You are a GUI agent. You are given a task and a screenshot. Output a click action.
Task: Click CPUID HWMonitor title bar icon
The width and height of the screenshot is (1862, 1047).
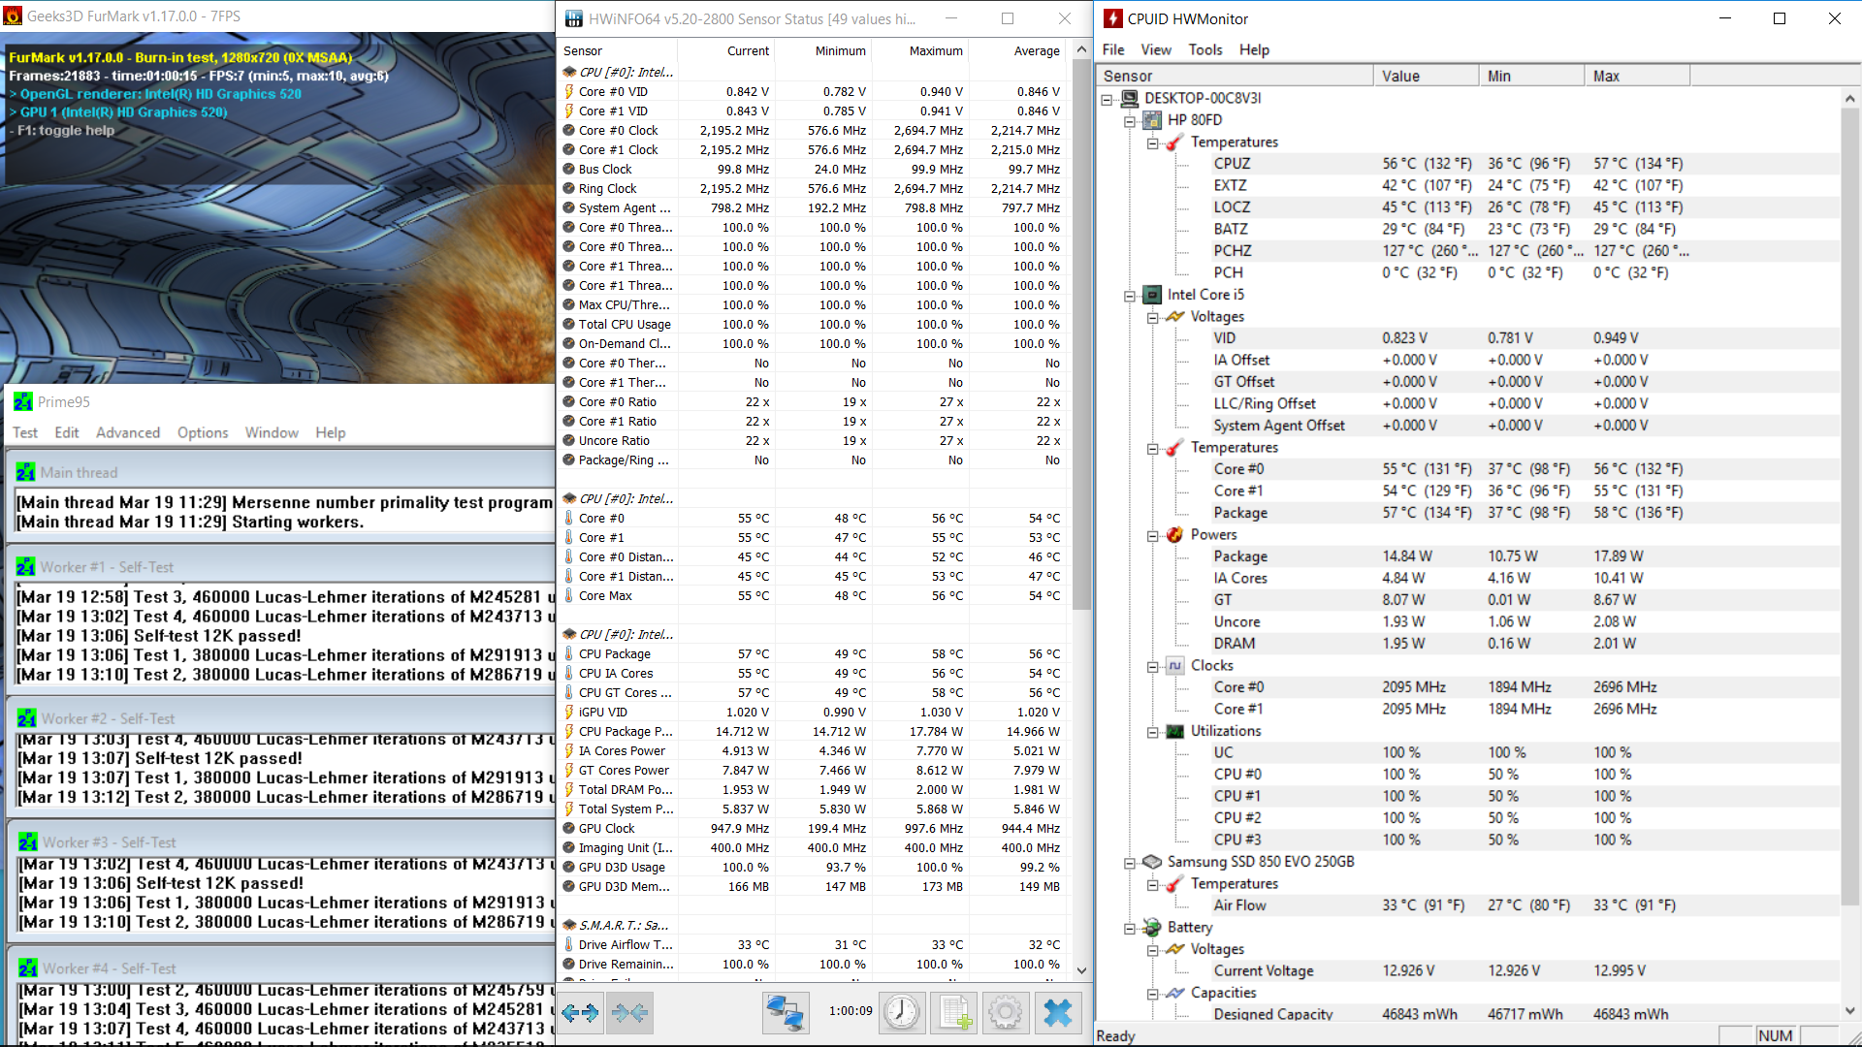1113,18
